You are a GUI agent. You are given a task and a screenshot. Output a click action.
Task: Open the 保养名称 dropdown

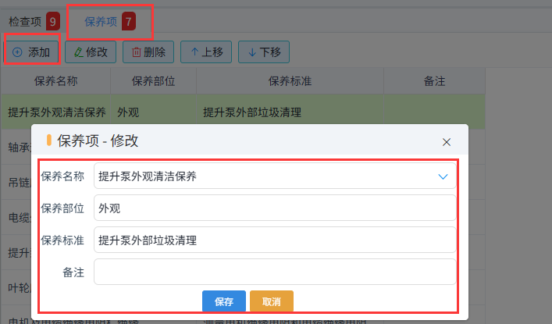[x=275, y=176]
